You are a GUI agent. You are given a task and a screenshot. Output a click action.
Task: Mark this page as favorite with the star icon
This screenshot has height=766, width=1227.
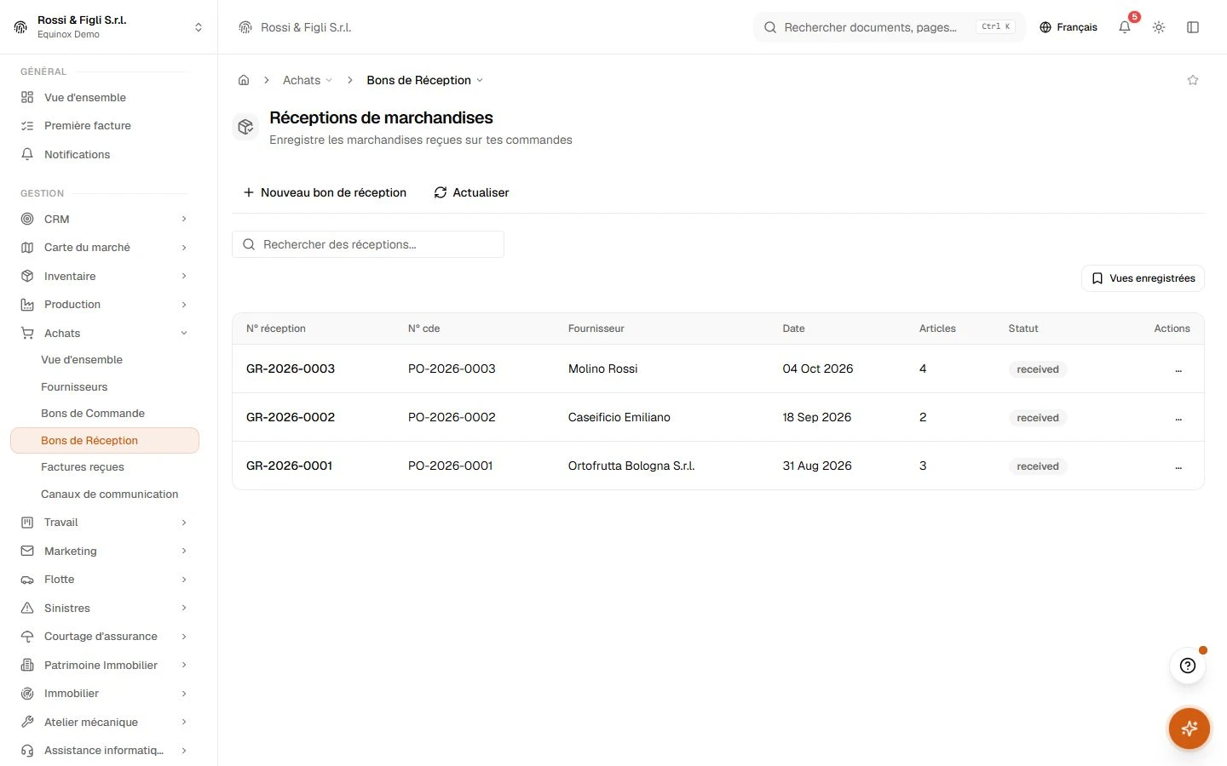pyautogui.click(x=1193, y=80)
